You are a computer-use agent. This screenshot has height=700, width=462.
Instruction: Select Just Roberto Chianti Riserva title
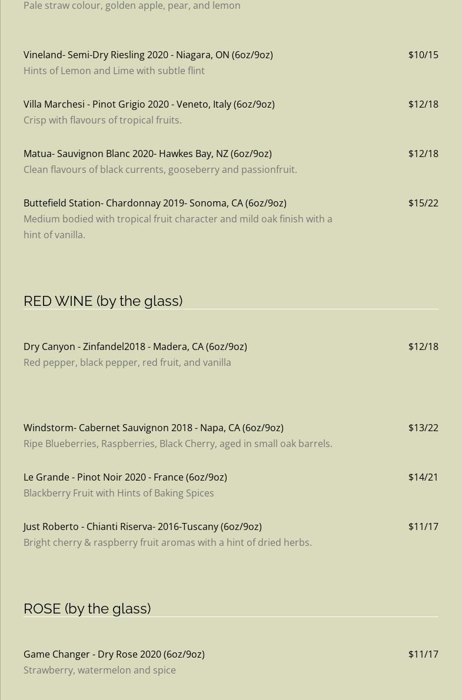point(142,527)
